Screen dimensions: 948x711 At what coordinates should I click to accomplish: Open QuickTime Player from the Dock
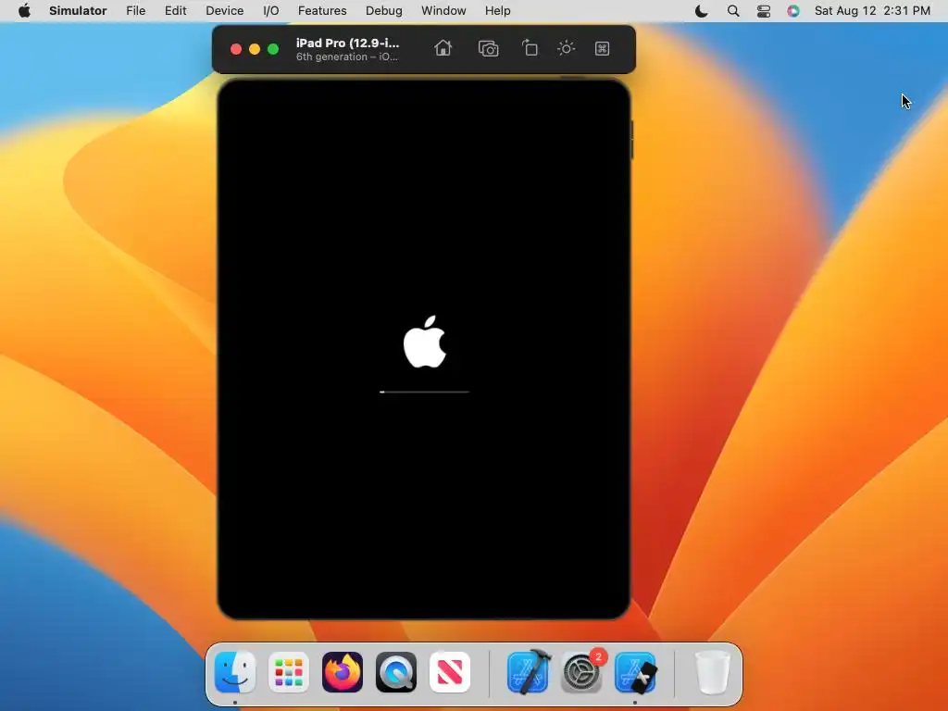[396, 672]
